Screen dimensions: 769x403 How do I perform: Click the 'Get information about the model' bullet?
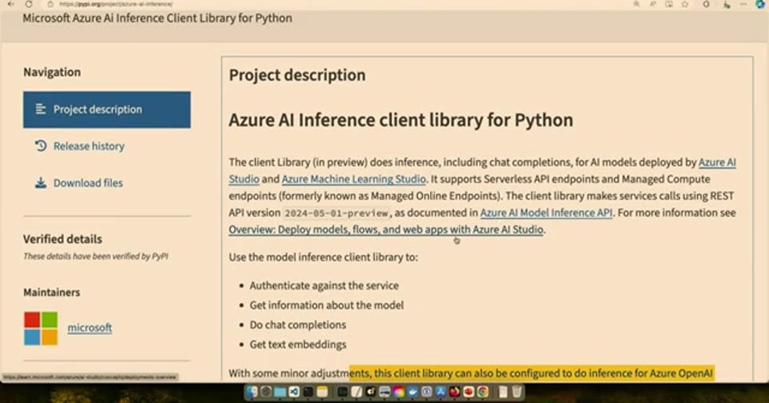tap(327, 305)
